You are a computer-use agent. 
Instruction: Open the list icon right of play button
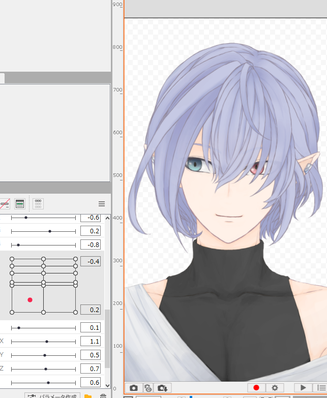(321, 388)
